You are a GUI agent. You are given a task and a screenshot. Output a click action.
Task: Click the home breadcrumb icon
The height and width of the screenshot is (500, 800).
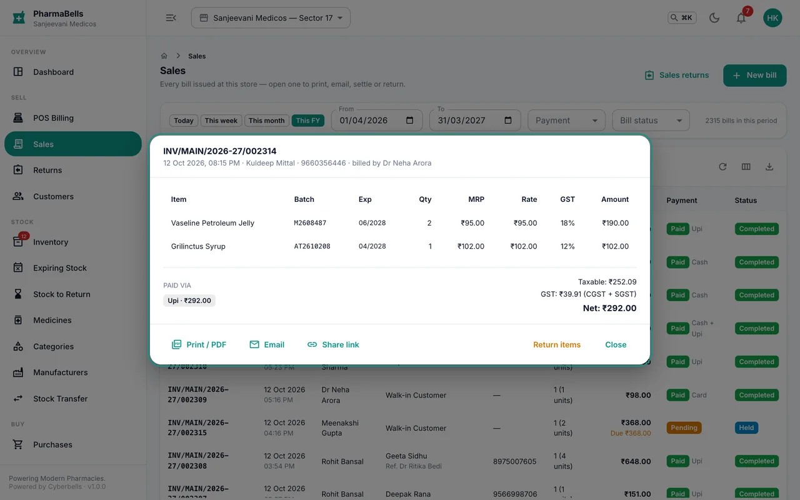pyautogui.click(x=164, y=56)
